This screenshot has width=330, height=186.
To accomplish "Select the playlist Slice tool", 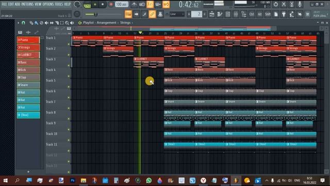I will (x=57, y=23).
